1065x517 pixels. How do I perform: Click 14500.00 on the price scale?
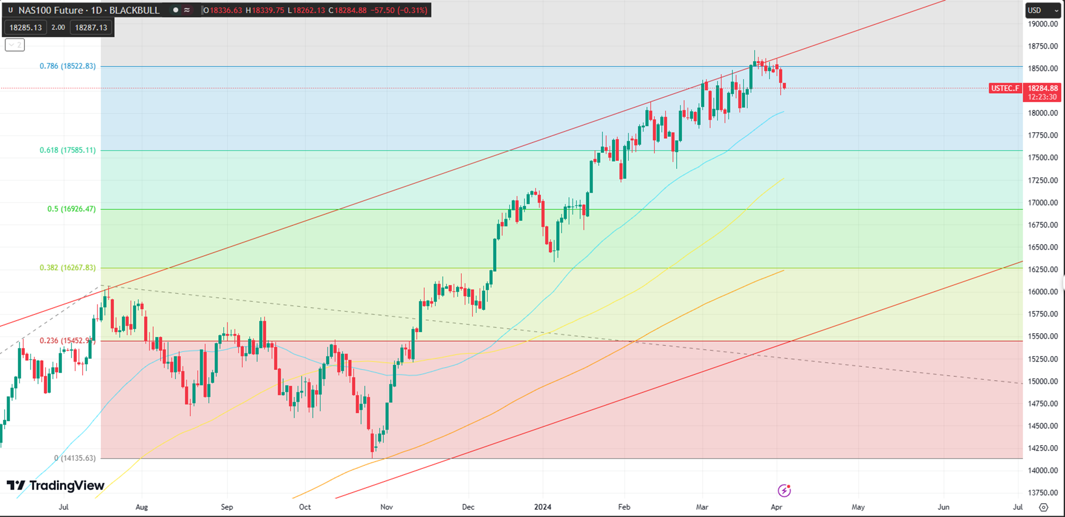(1043, 426)
